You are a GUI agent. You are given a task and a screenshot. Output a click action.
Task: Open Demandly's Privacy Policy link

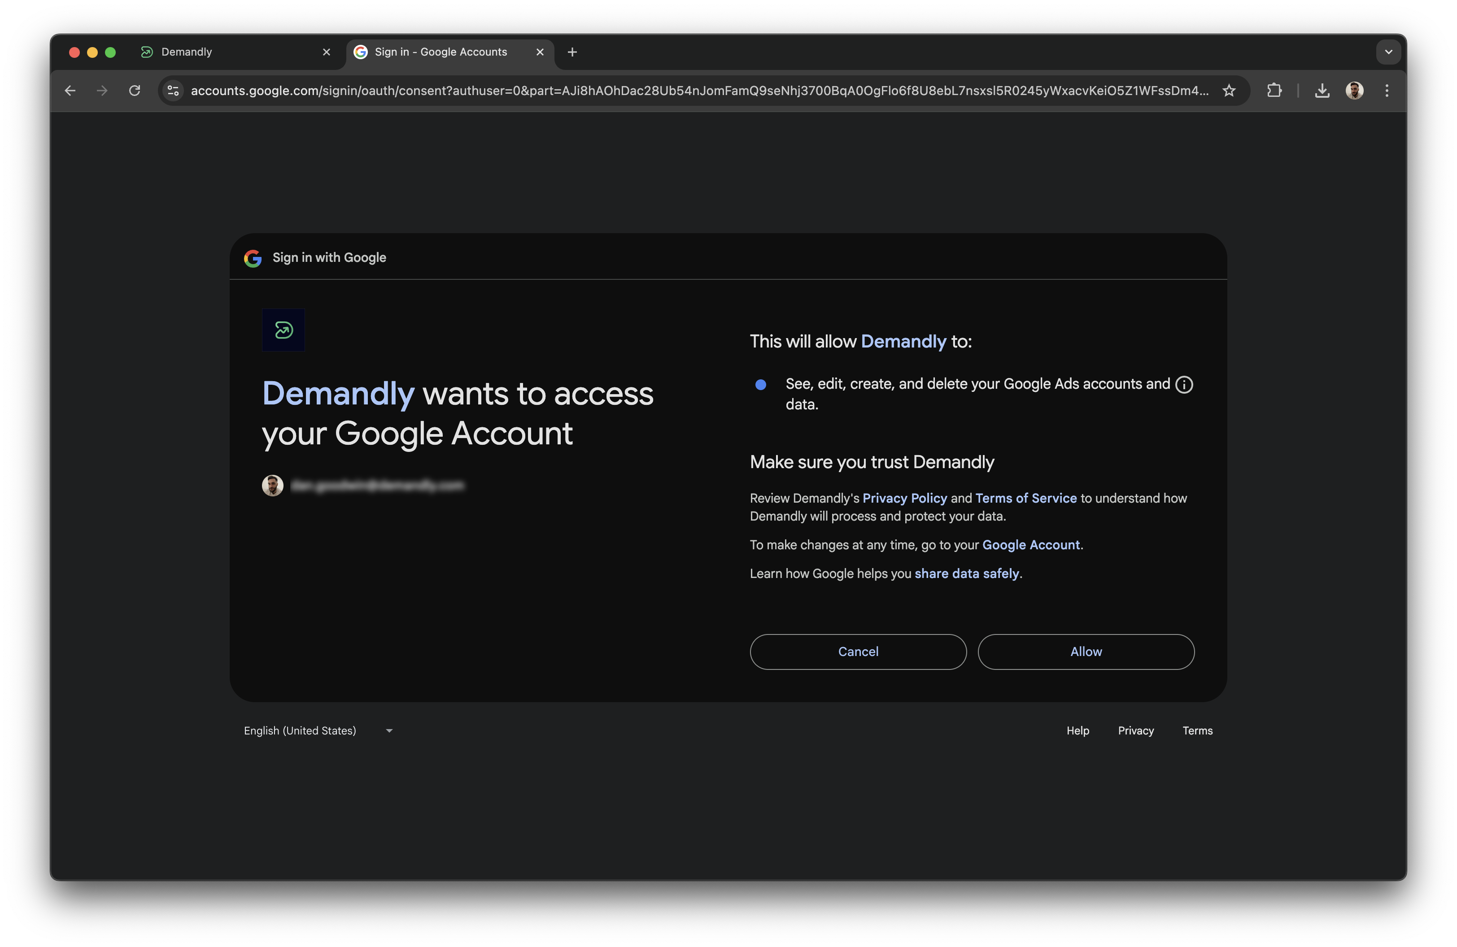click(x=905, y=498)
